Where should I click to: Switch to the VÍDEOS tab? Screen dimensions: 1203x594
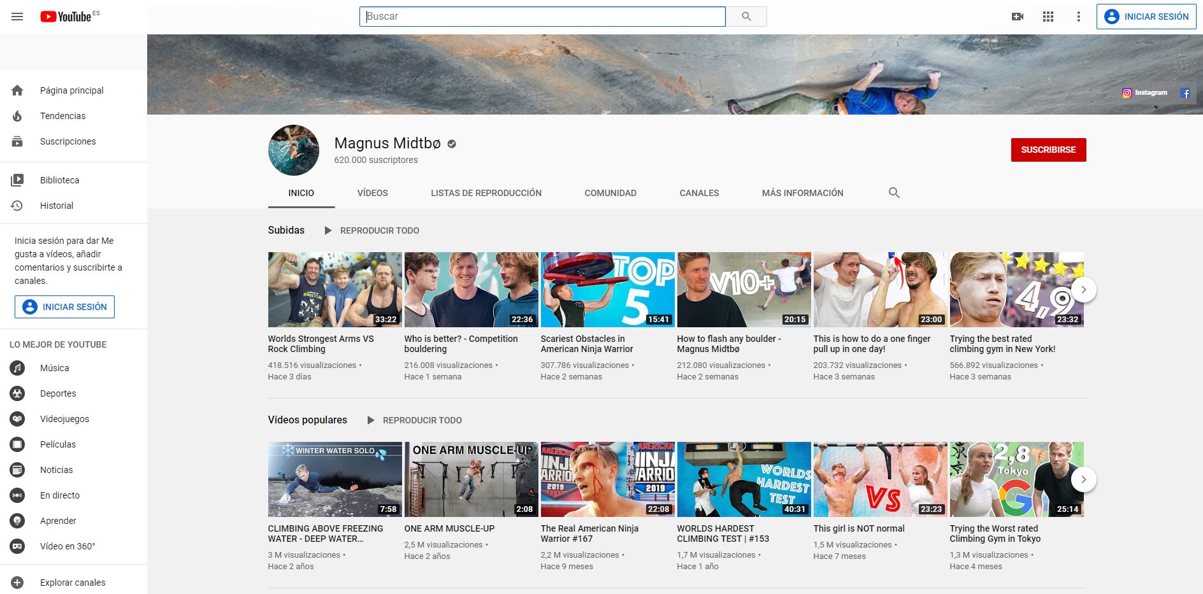pos(372,193)
